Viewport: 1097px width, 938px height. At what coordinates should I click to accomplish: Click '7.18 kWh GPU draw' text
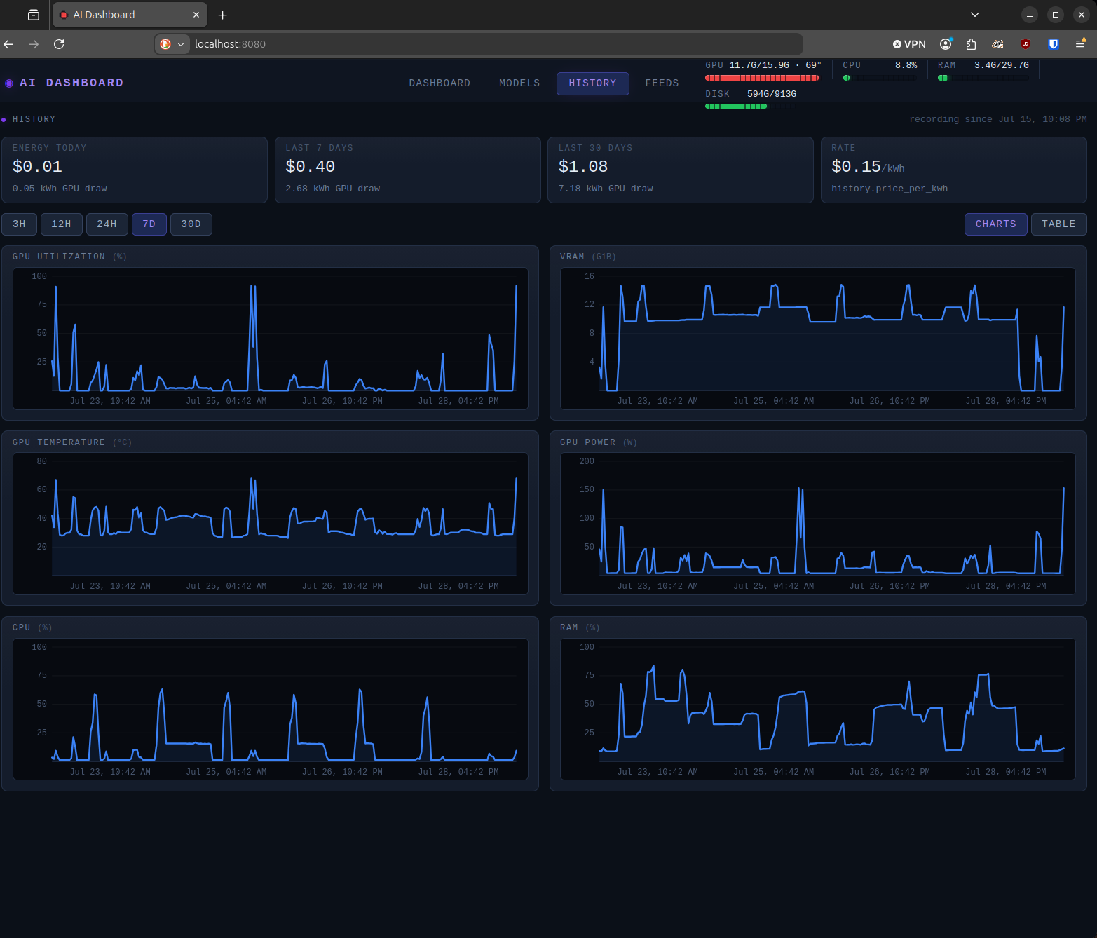pyautogui.click(x=606, y=189)
